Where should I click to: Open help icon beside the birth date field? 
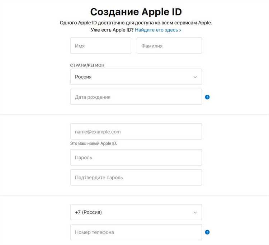click(x=207, y=97)
